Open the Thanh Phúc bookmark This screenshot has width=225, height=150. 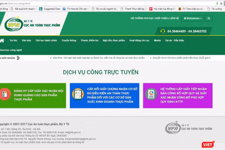coord(134,9)
